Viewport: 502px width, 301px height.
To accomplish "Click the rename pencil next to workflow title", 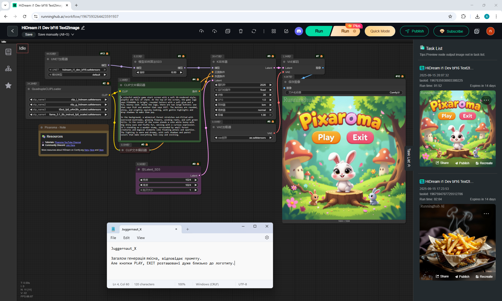I will click(83, 28).
